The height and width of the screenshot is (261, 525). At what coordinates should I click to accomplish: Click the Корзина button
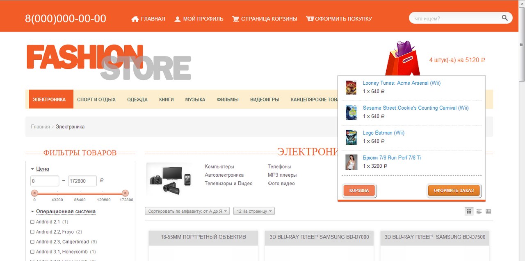(x=359, y=191)
